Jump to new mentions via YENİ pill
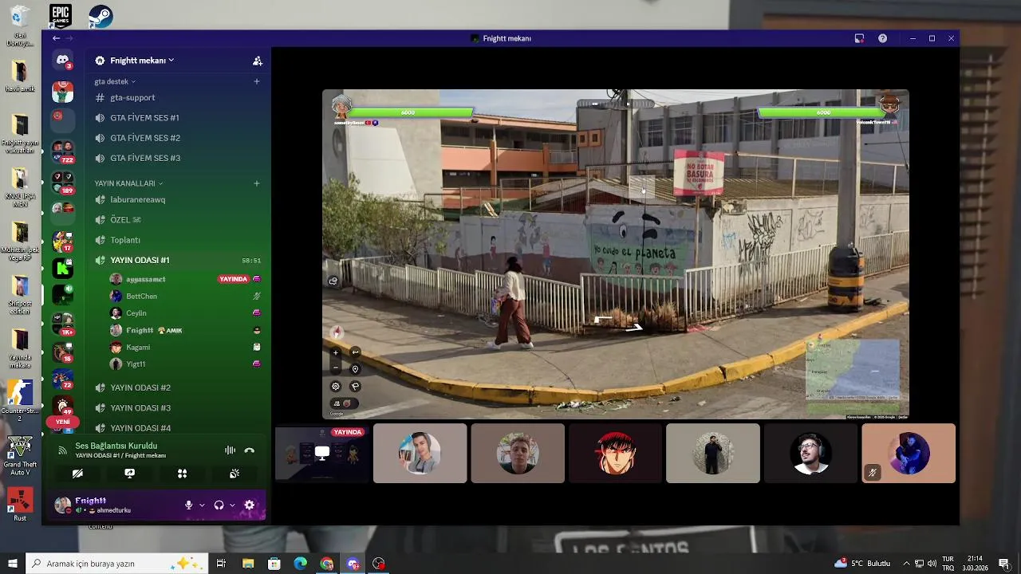This screenshot has width=1021, height=574. pos(63,422)
